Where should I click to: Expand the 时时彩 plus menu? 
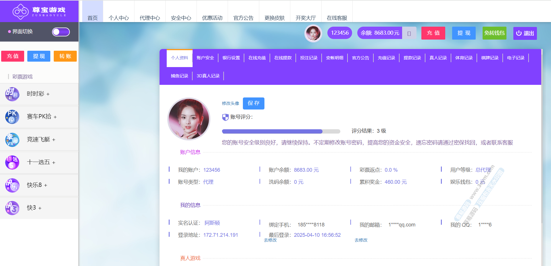click(x=48, y=94)
